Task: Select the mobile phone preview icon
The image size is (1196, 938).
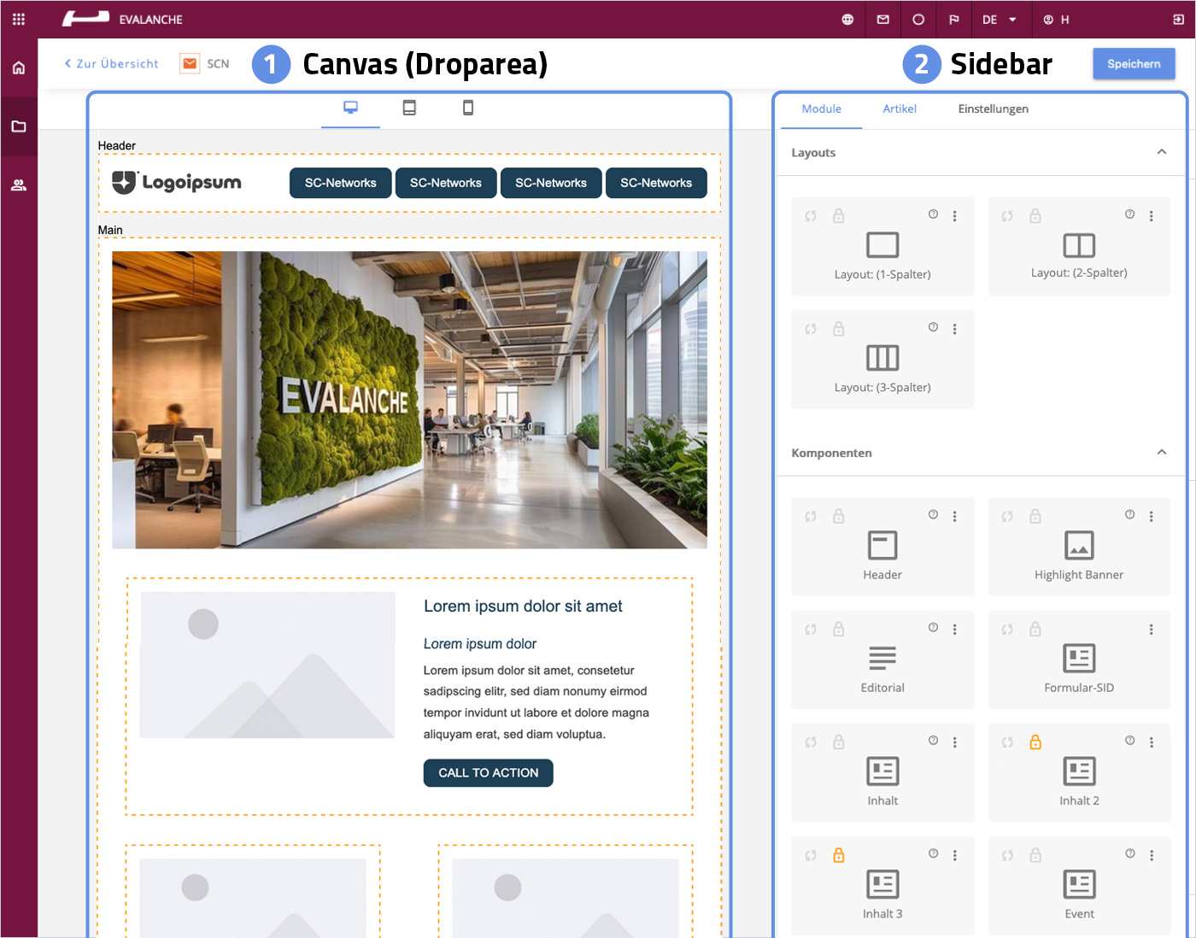Action: click(468, 108)
